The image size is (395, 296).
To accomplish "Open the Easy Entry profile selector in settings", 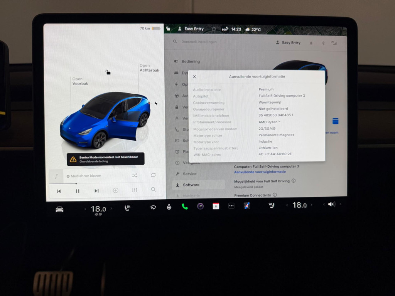I will tap(288, 43).
